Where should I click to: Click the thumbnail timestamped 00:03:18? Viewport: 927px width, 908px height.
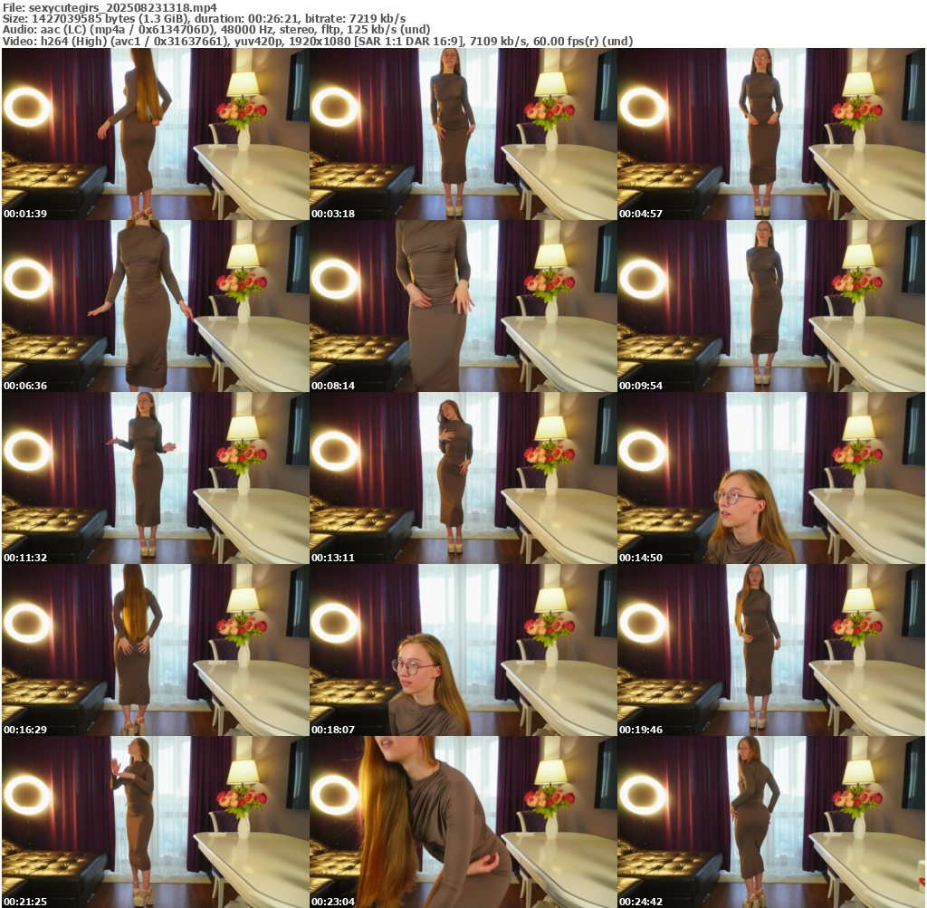coord(463,134)
